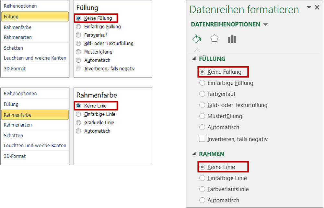
Task: Open Reihenoptionen in the upper sidebar list
Action: tap(20, 6)
